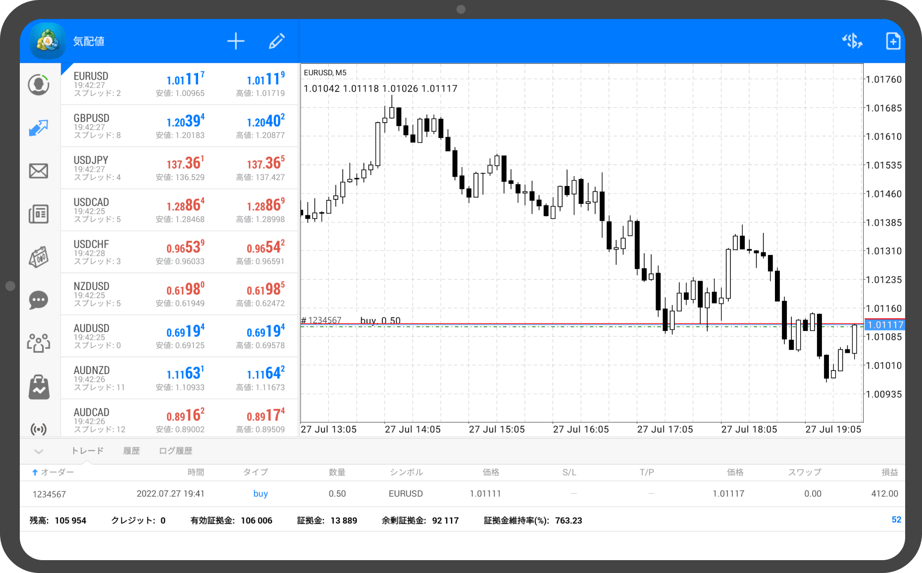Screen dimensions: 922x573
Task: Select the トレード tab
Action: (x=87, y=451)
